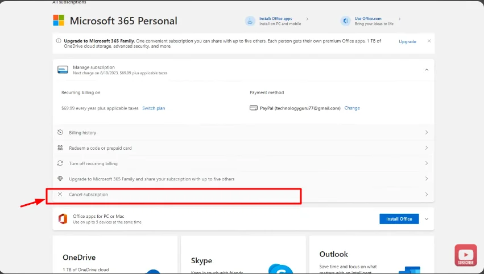484x274 pixels.
Task: Click the Microsoft logo beside the title
Action: (x=59, y=20)
